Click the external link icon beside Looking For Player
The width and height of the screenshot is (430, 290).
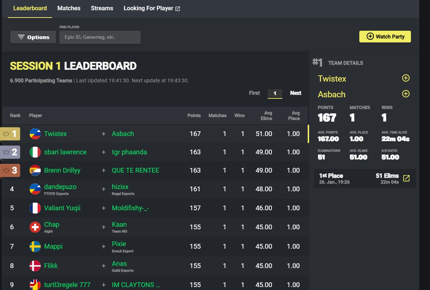point(178,9)
